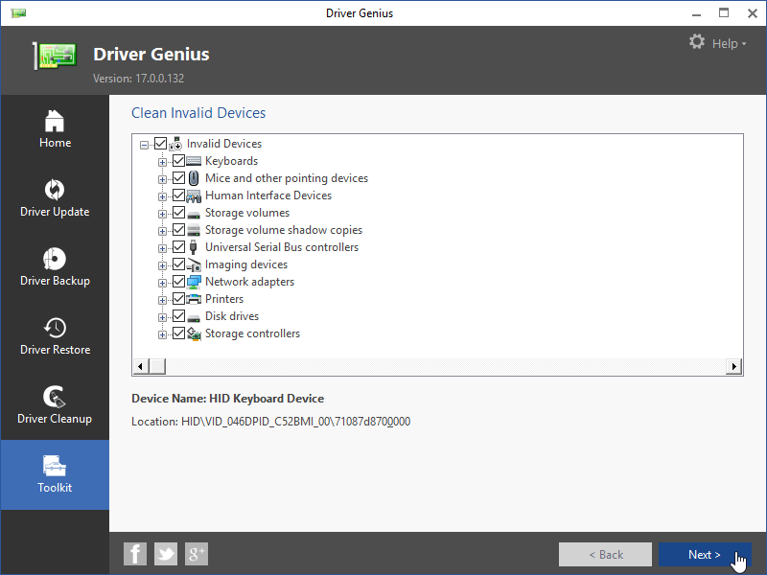The width and height of the screenshot is (767, 575).
Task: Click the Human Interface Devices icon
Action: (x=194, y=195)
